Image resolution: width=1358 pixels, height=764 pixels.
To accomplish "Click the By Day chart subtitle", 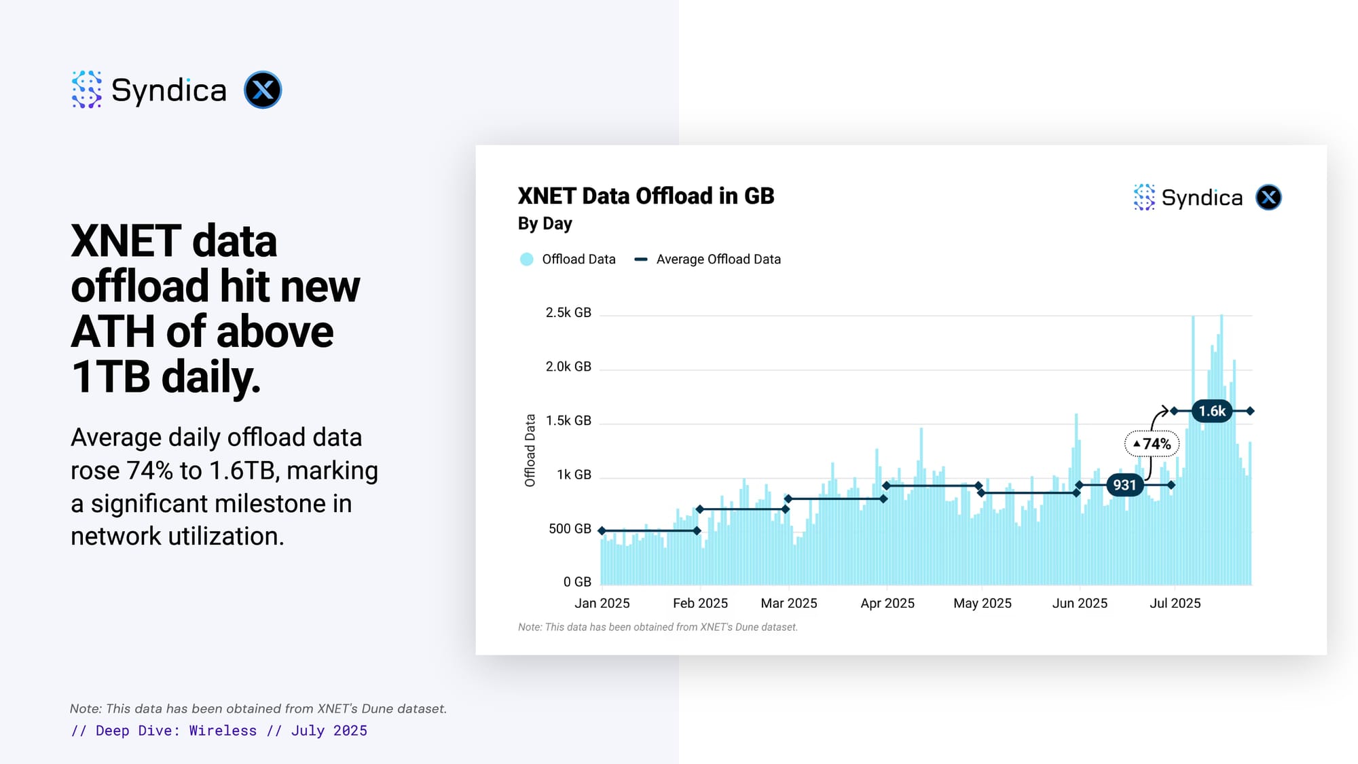I will tap(545, 223).
